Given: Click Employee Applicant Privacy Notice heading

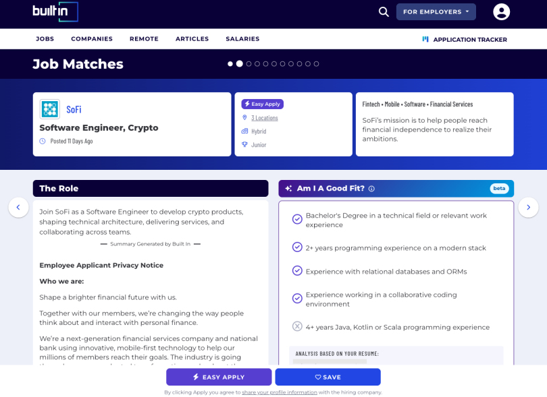Looking at the screenshot, I should pos(101,265).
